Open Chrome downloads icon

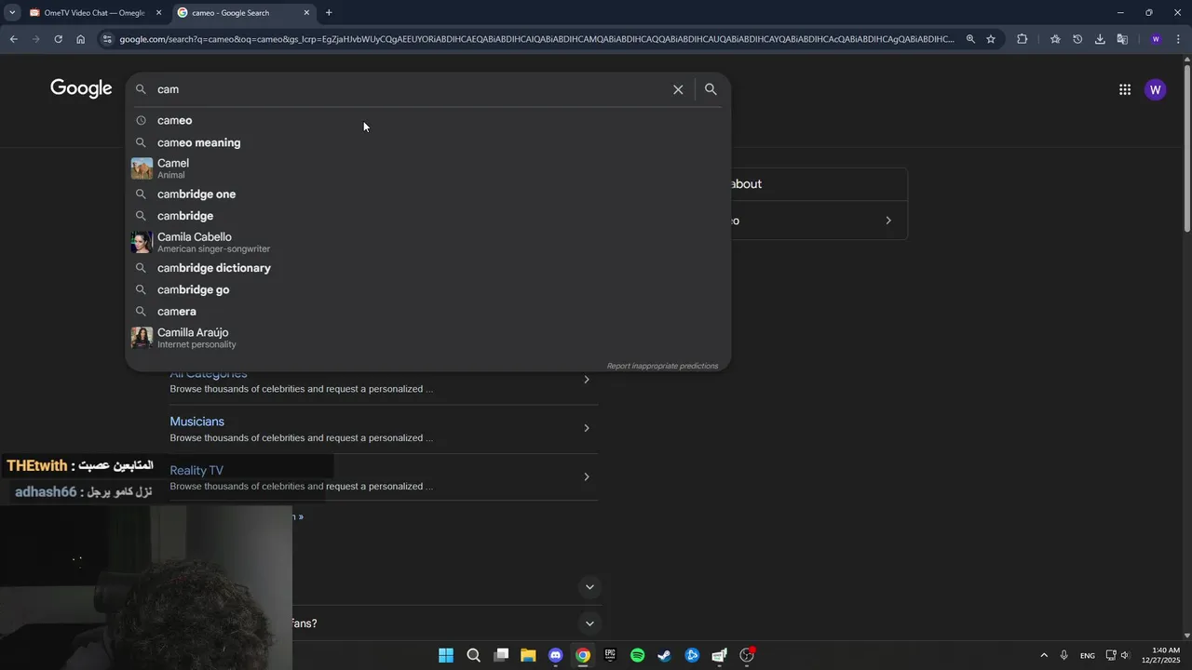[1100, 39]
